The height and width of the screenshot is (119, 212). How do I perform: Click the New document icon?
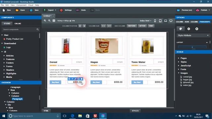tap(4, 10)
